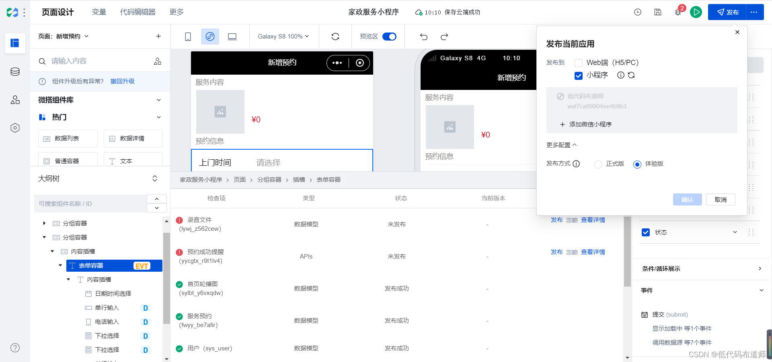Switch to desktop PC preview icon

tap(232, 37)
